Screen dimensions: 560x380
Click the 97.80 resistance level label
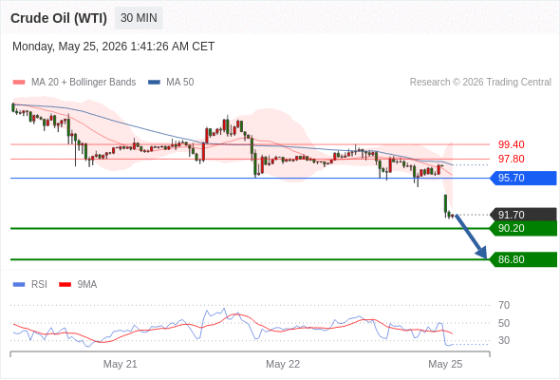(x=511, y=159)
